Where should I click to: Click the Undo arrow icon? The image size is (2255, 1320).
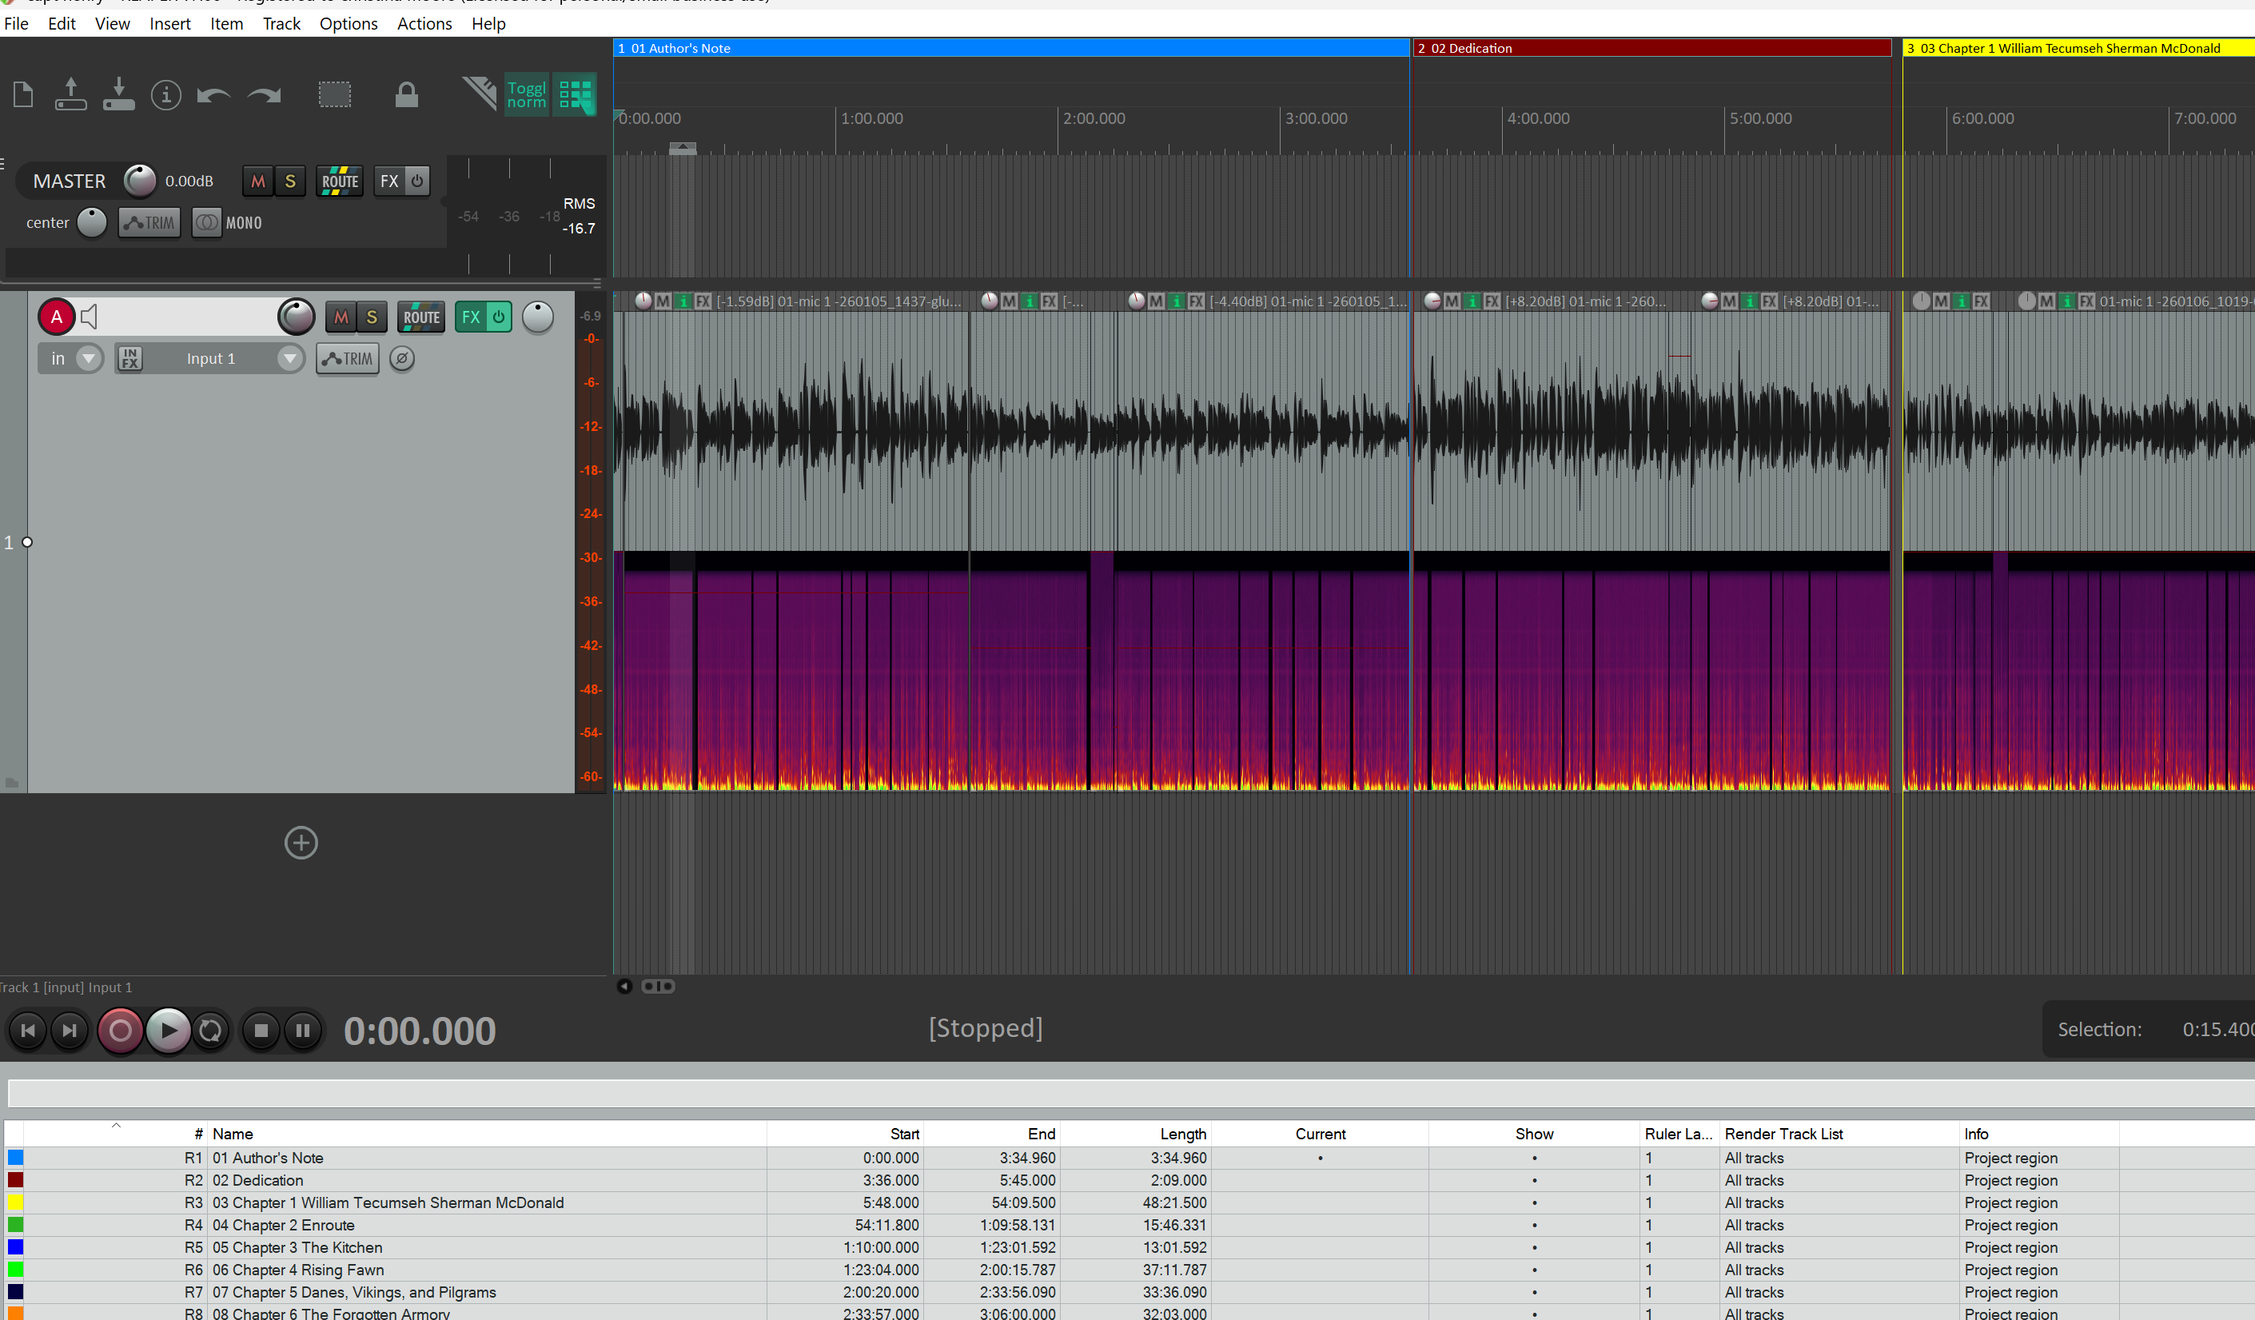(x=214, y=94)
